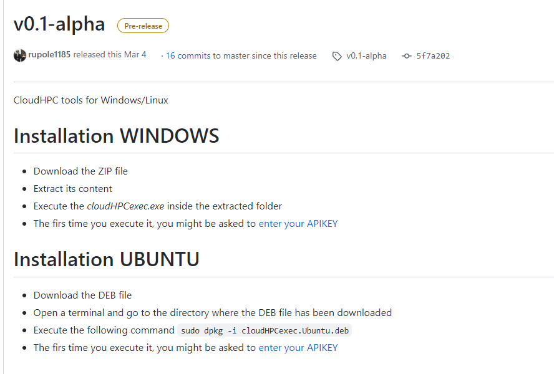Click the Download the DEB file item
The width and height of the screenshot is (554, 374).
[x=83, y=295]
